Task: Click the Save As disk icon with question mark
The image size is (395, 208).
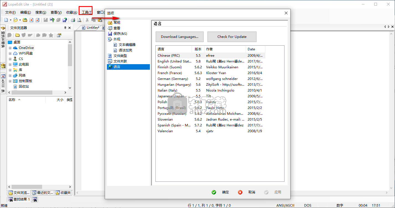Action: click(52, 20)
